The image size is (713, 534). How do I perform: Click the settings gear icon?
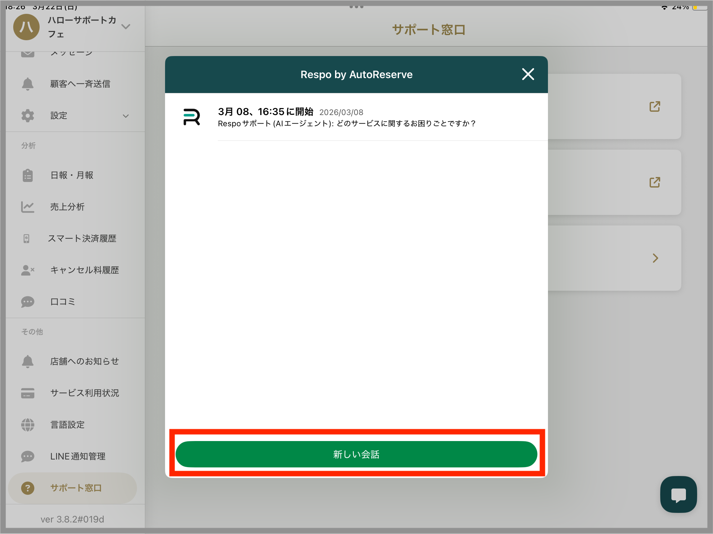click(28, 116)
